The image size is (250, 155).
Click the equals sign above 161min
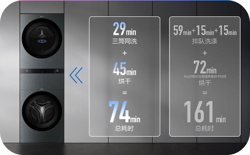(x=205, y=93)
